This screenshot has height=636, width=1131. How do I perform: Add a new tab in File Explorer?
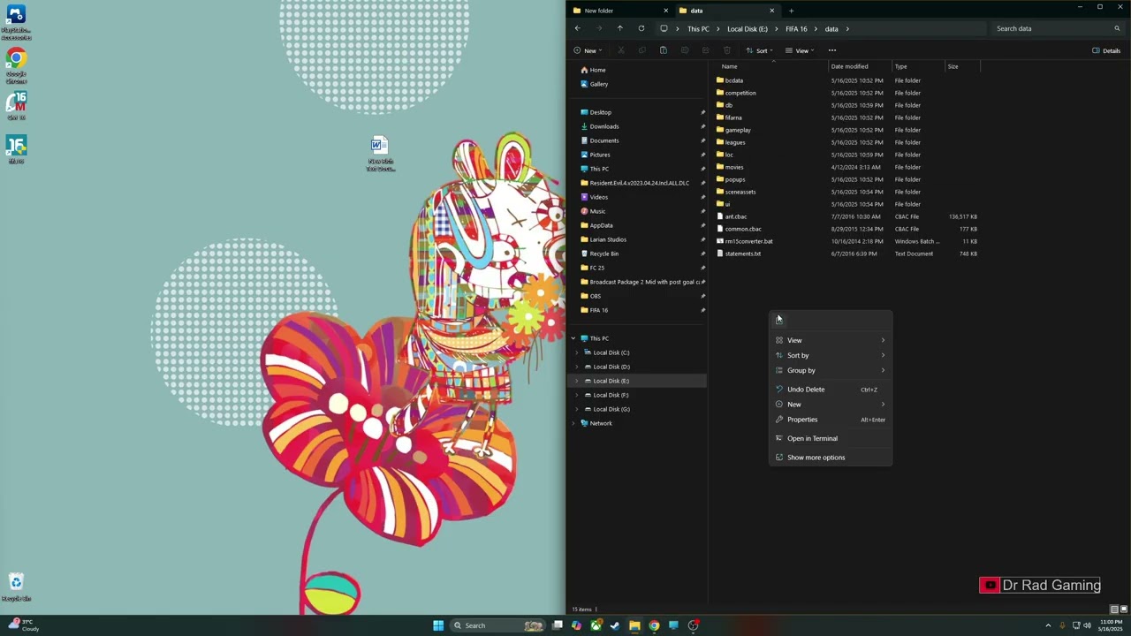pyautogui.click(x=791, y=11)
